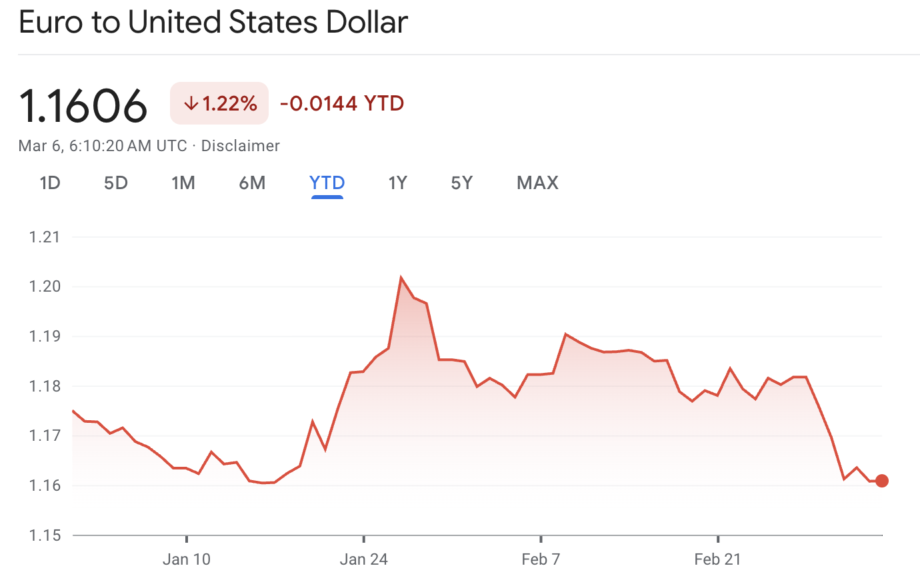
Task: Click the Jan 24 axis label
Action: click(x=364, y=559)
